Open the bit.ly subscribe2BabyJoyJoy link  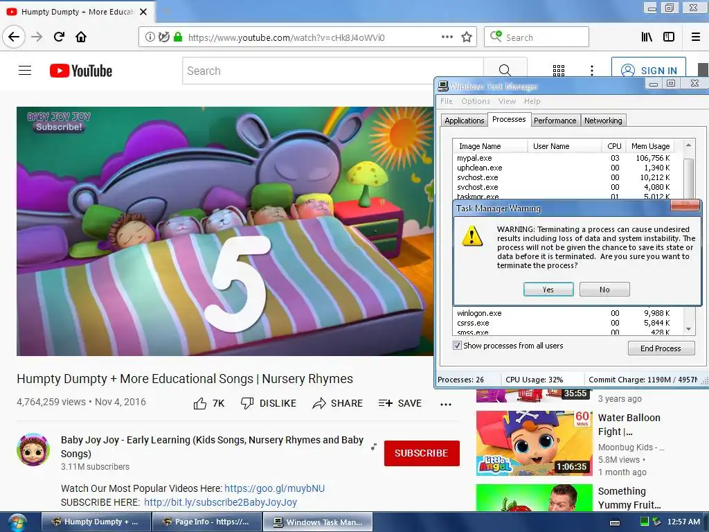point(221,503)
